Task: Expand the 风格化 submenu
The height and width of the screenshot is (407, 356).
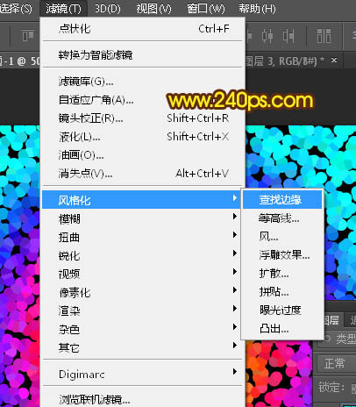Action: click(x=141, y=200)
